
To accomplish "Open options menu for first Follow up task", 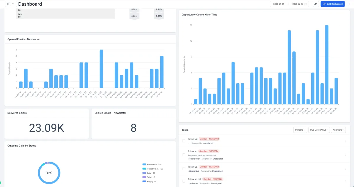I will click(x=345, y=141).
